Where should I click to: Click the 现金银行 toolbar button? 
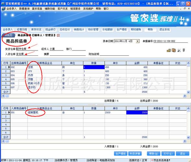(51, 29)
